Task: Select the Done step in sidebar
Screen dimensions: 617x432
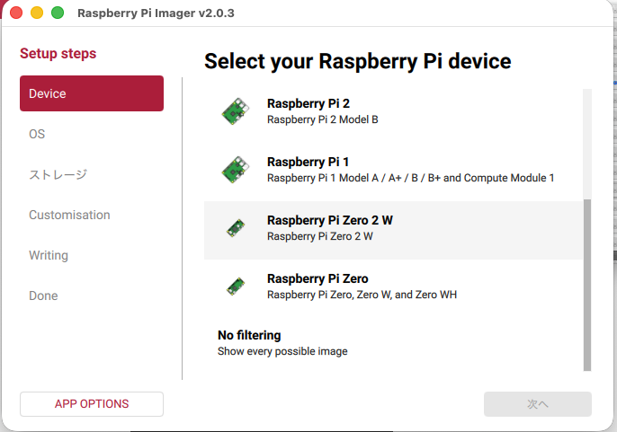Action: 43,295
